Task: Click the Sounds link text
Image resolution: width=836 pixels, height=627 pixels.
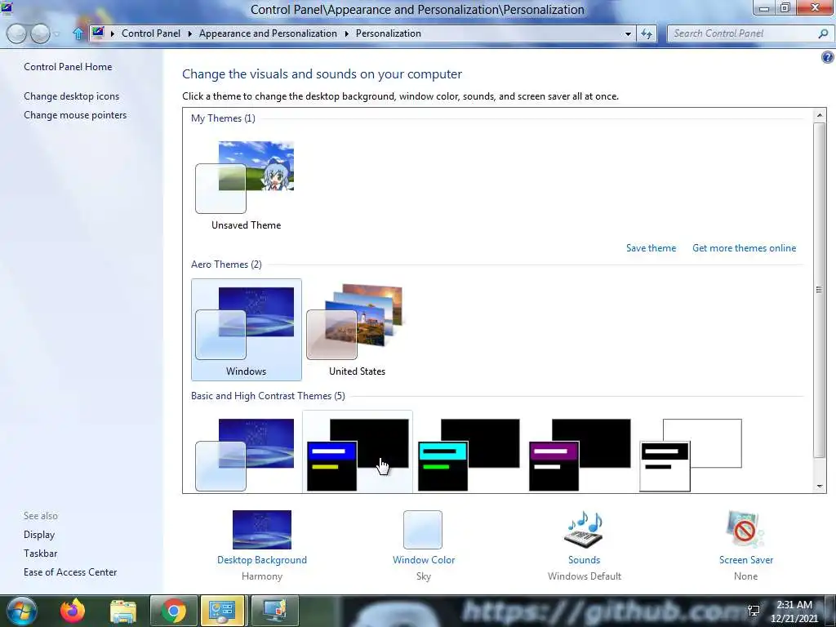Action: (x=584, y=560)
